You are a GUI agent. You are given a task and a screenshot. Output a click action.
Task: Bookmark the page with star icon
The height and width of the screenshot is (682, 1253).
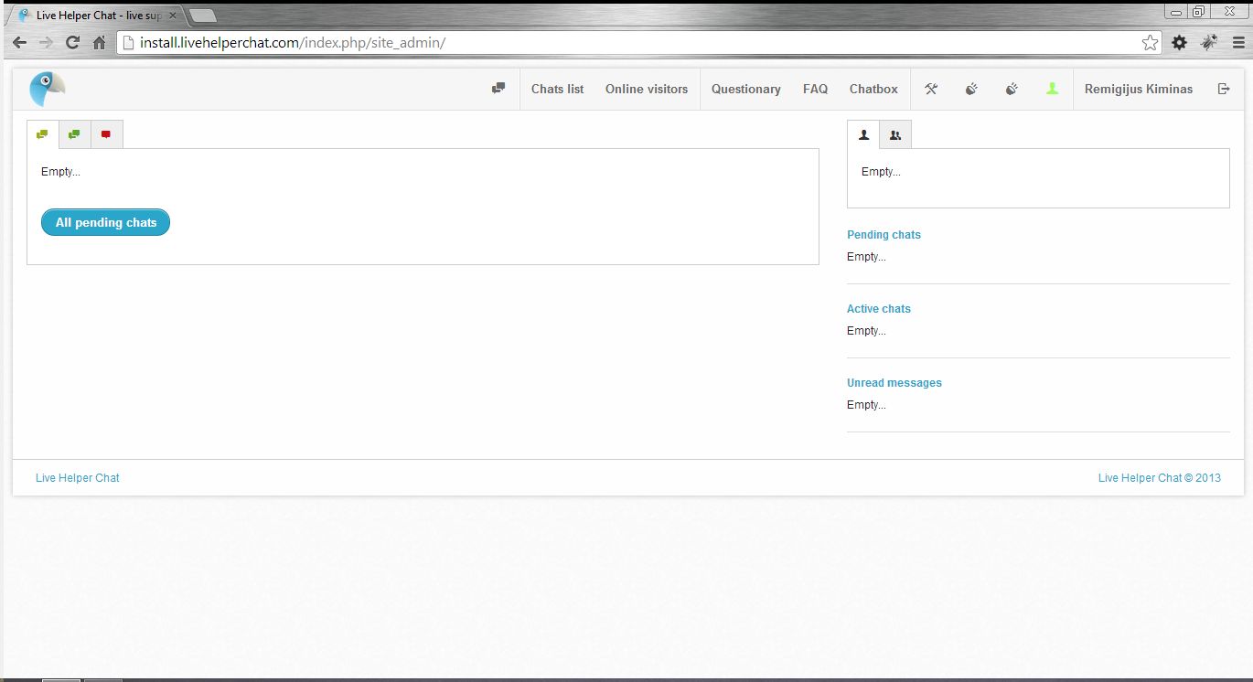pos(1150,43)
